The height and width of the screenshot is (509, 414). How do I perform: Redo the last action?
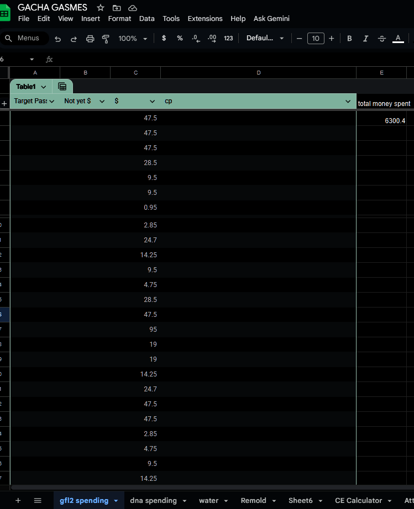(x=74, y=39)
